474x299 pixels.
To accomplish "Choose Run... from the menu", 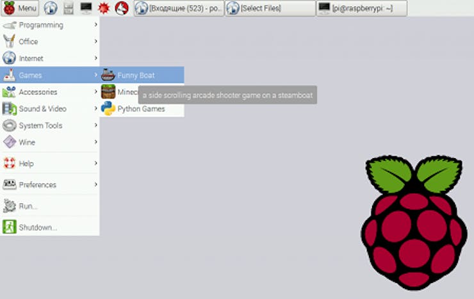I will (50, 206).
